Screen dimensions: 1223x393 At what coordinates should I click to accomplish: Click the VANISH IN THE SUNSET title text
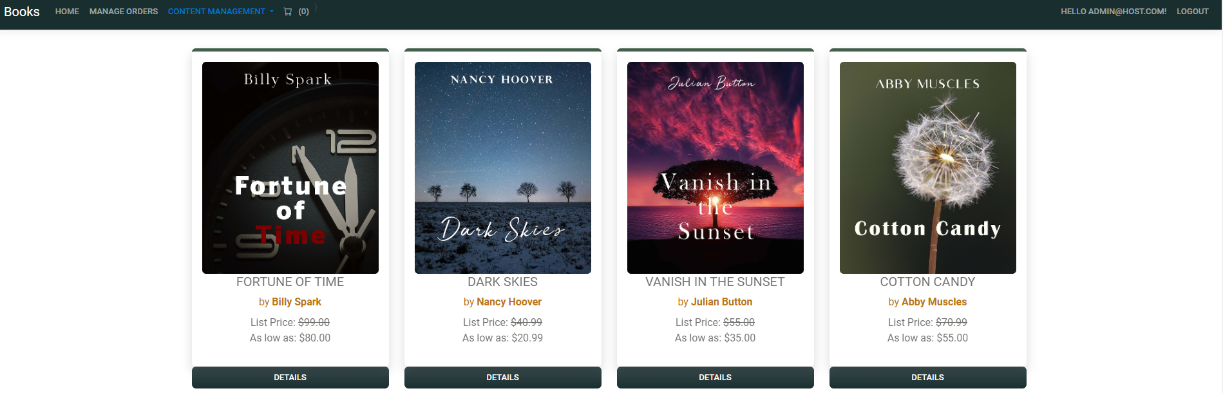(715, 282)
